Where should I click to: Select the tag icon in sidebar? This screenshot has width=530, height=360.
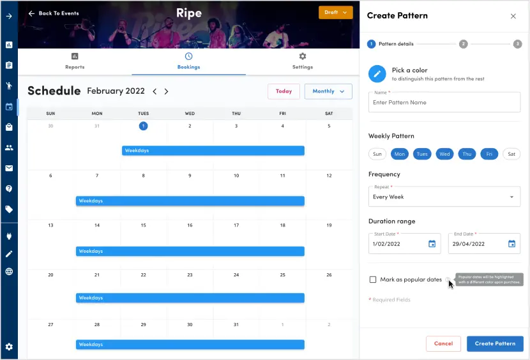pos(9,209)
